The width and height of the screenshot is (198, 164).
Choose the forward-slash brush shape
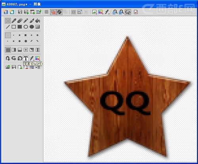(x=32, y=41)
